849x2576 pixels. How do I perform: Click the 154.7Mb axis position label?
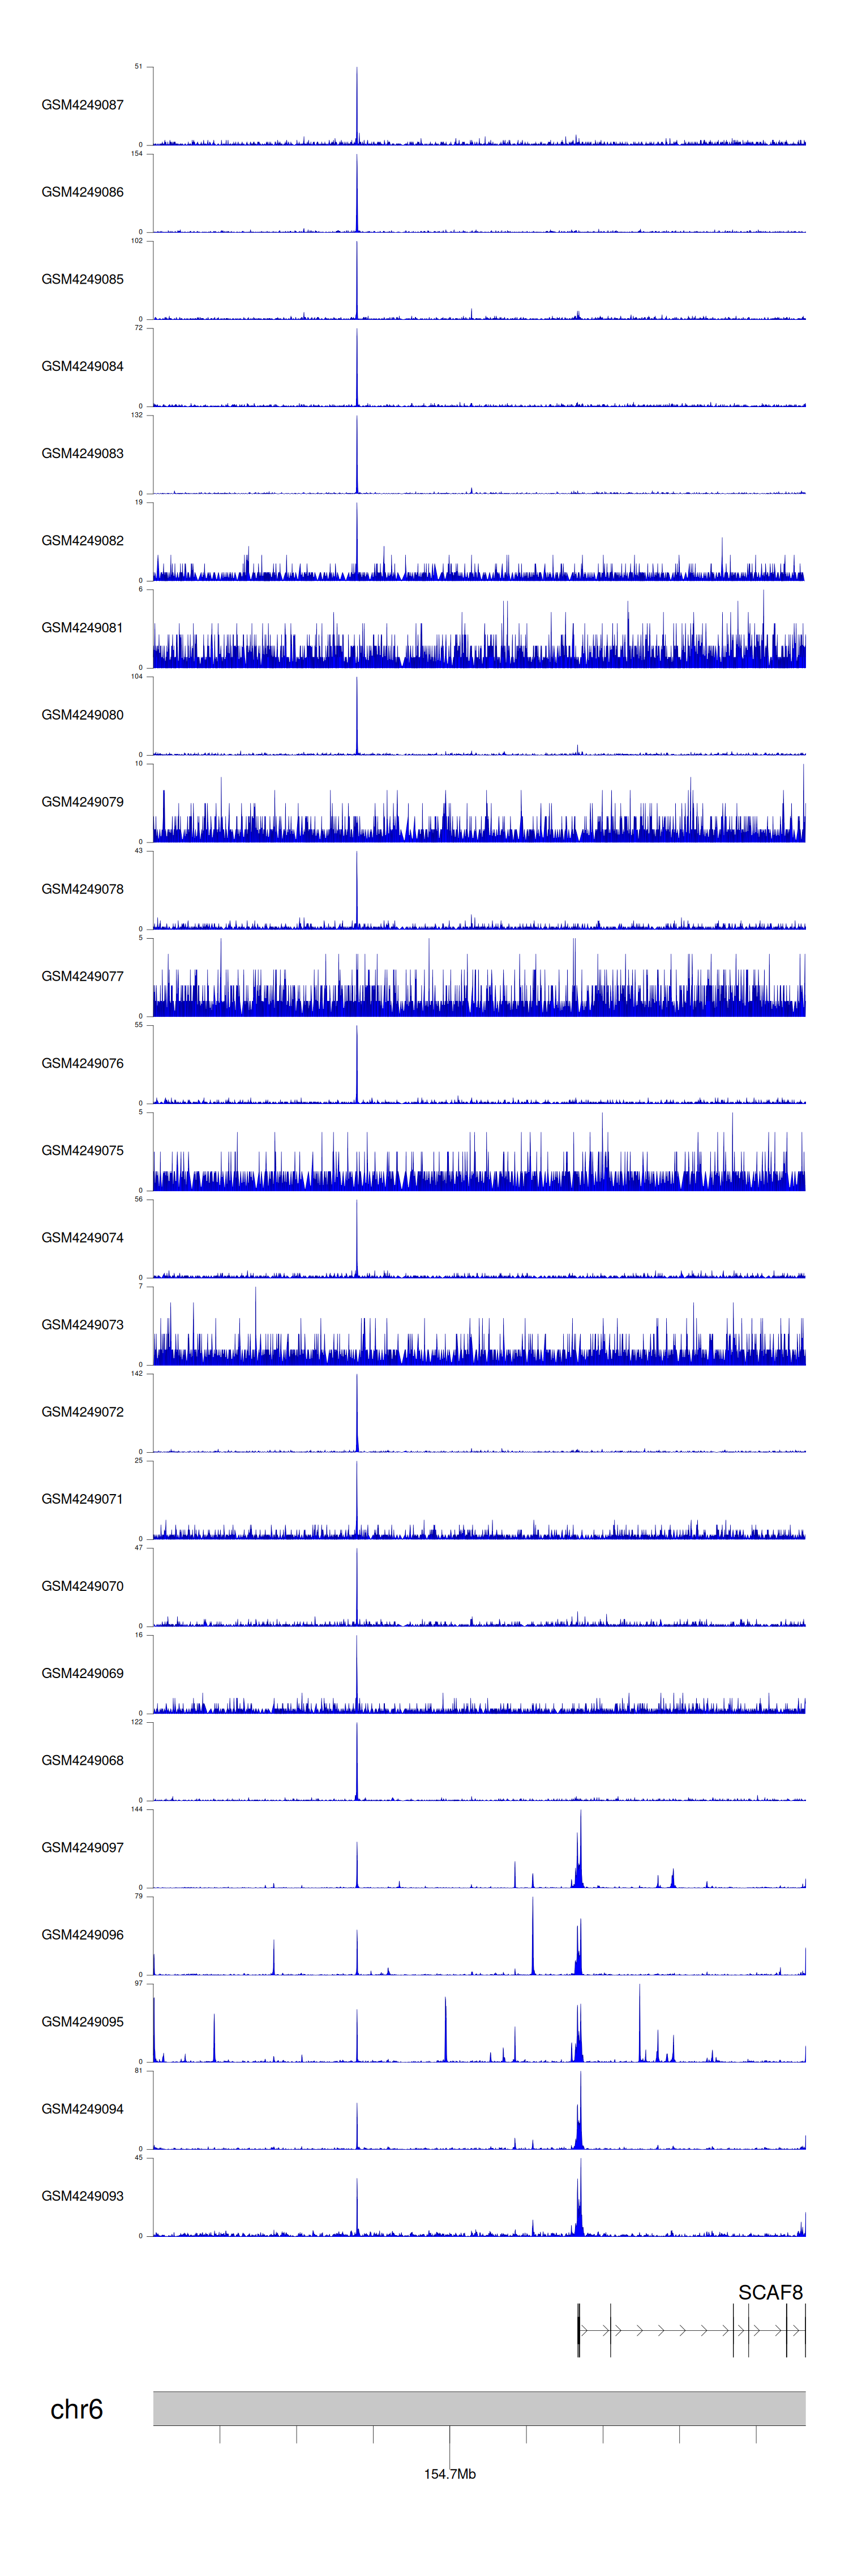click(x=449, y=2474)
